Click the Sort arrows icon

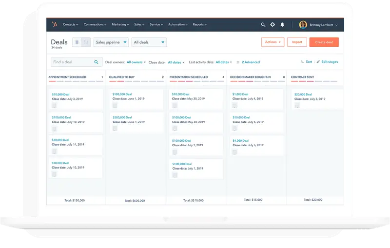click(302, 61)
